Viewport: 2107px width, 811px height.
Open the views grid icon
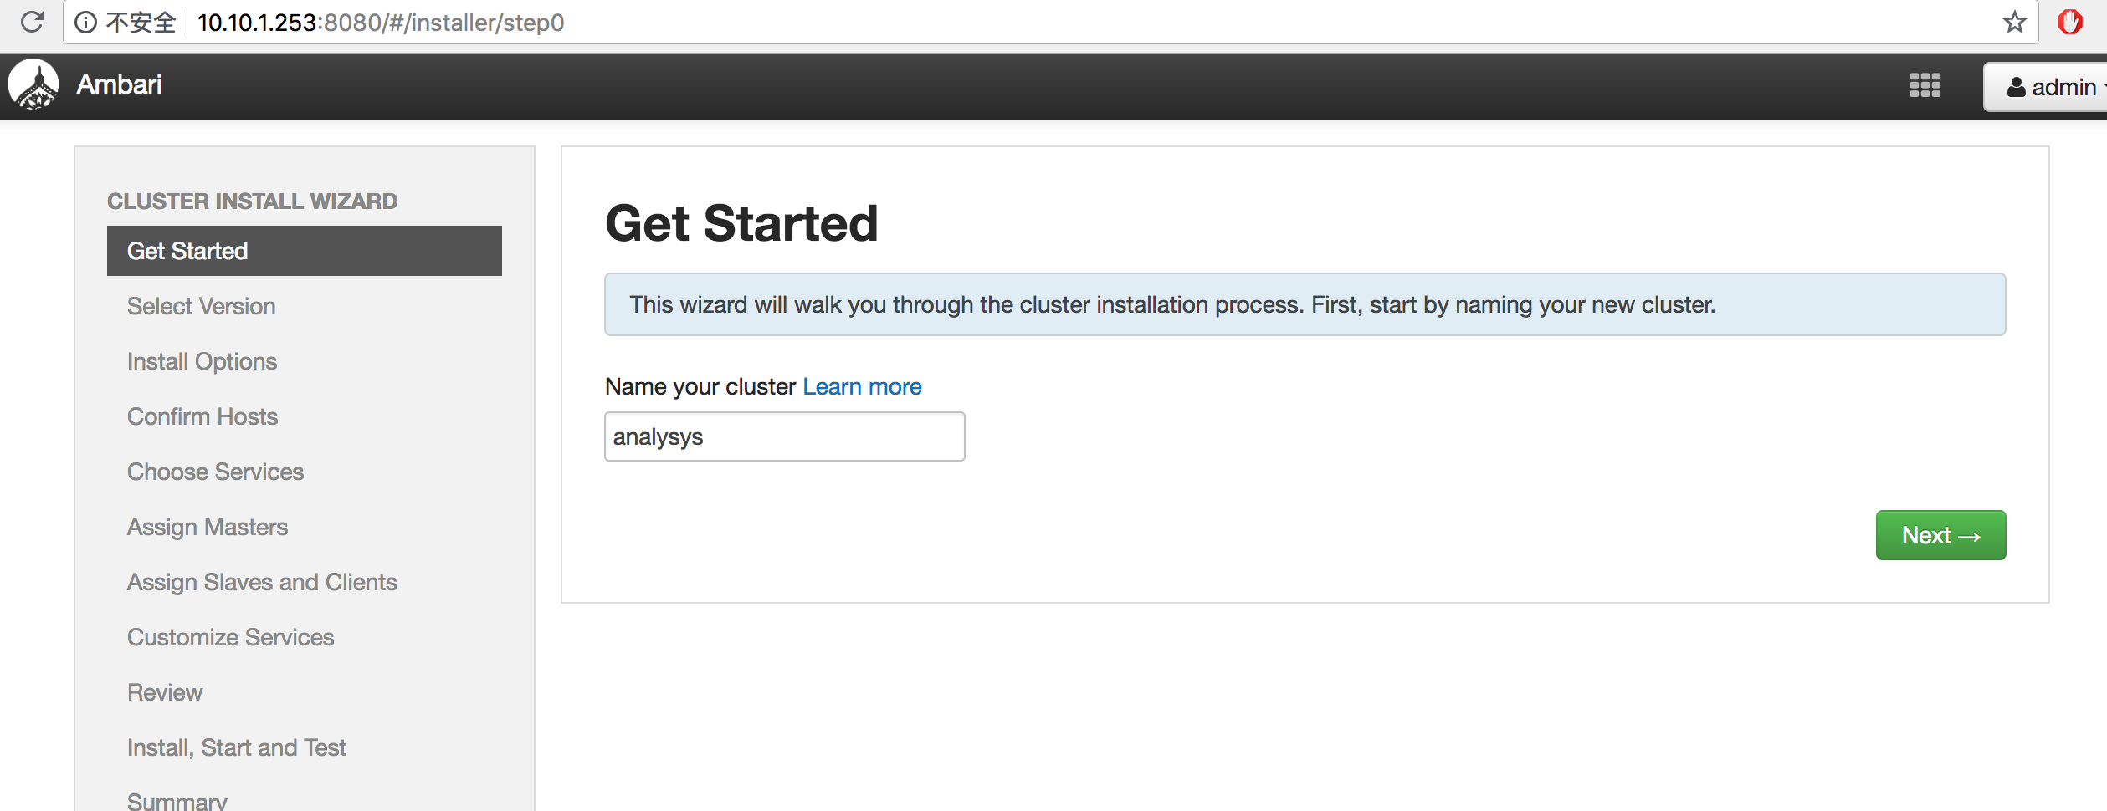click(1925, 85)
